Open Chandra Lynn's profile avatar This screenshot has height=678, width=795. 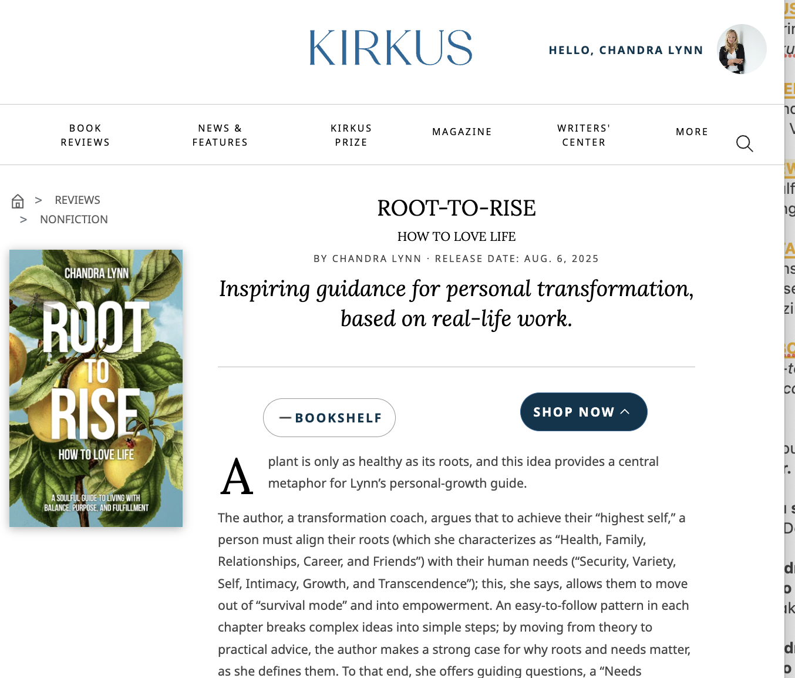coord(741,49)
